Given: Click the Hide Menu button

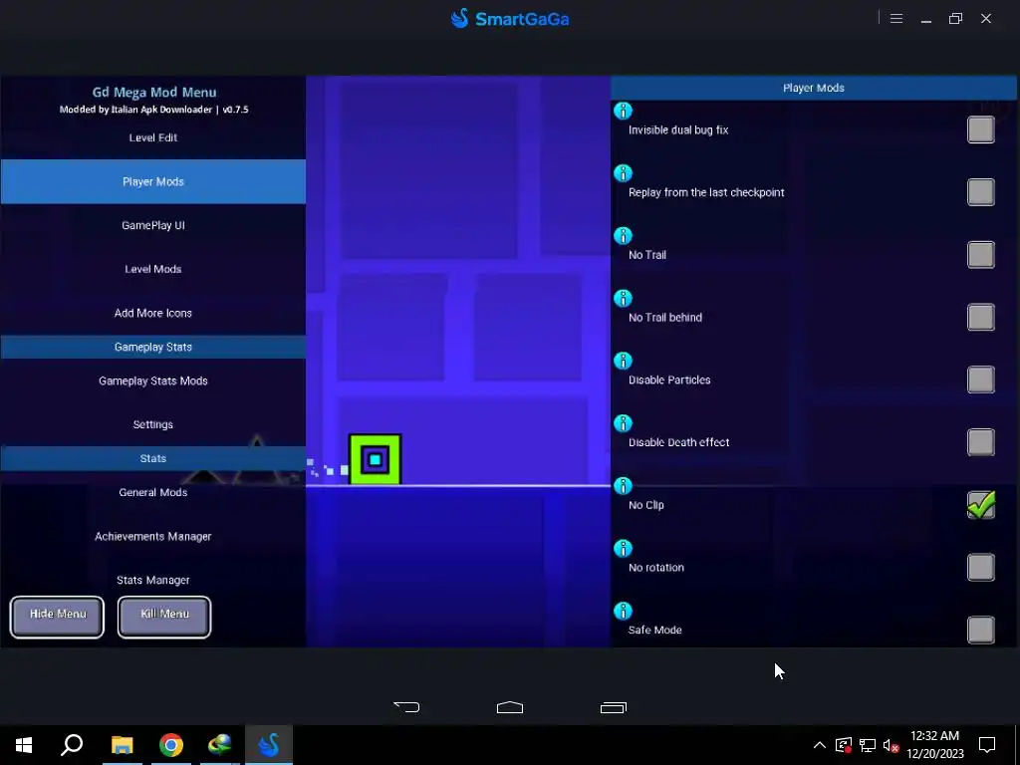Looking at the screenshot, I should click(57, 617).
